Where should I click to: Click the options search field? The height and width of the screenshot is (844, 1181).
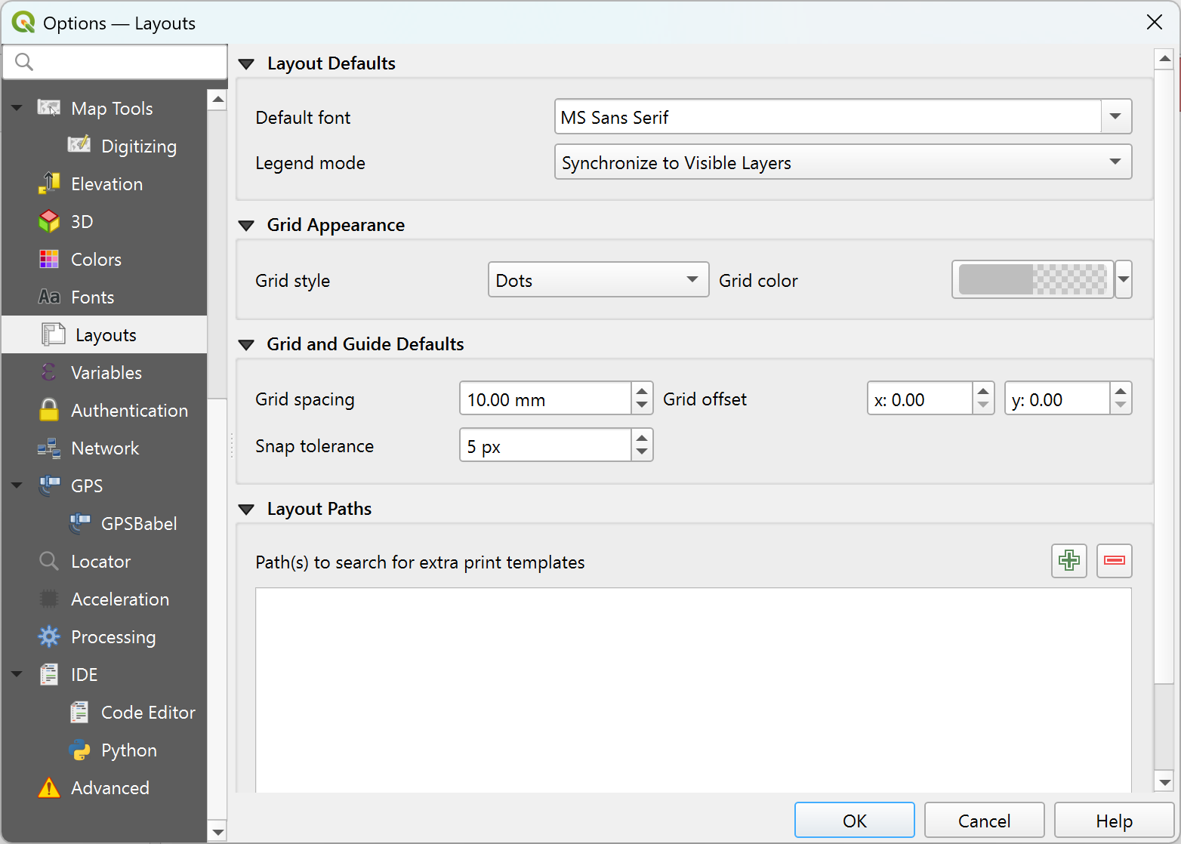115,62
